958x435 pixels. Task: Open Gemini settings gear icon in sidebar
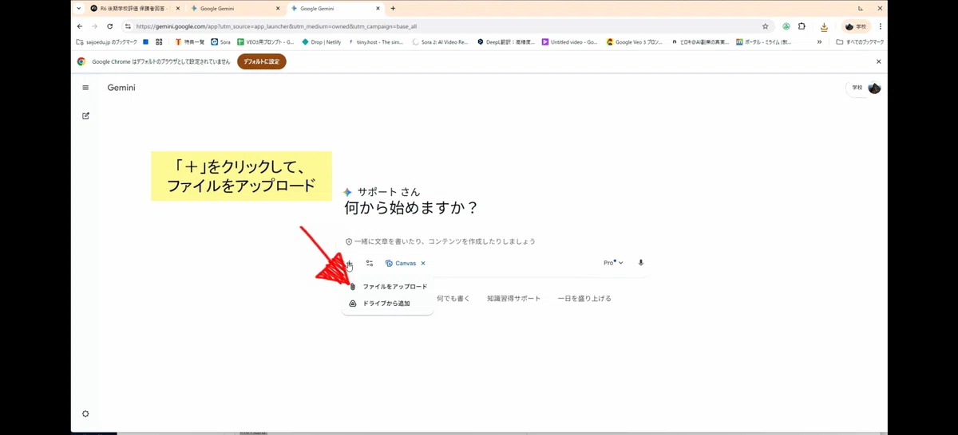pyautogui.click(x=85, y=413)
